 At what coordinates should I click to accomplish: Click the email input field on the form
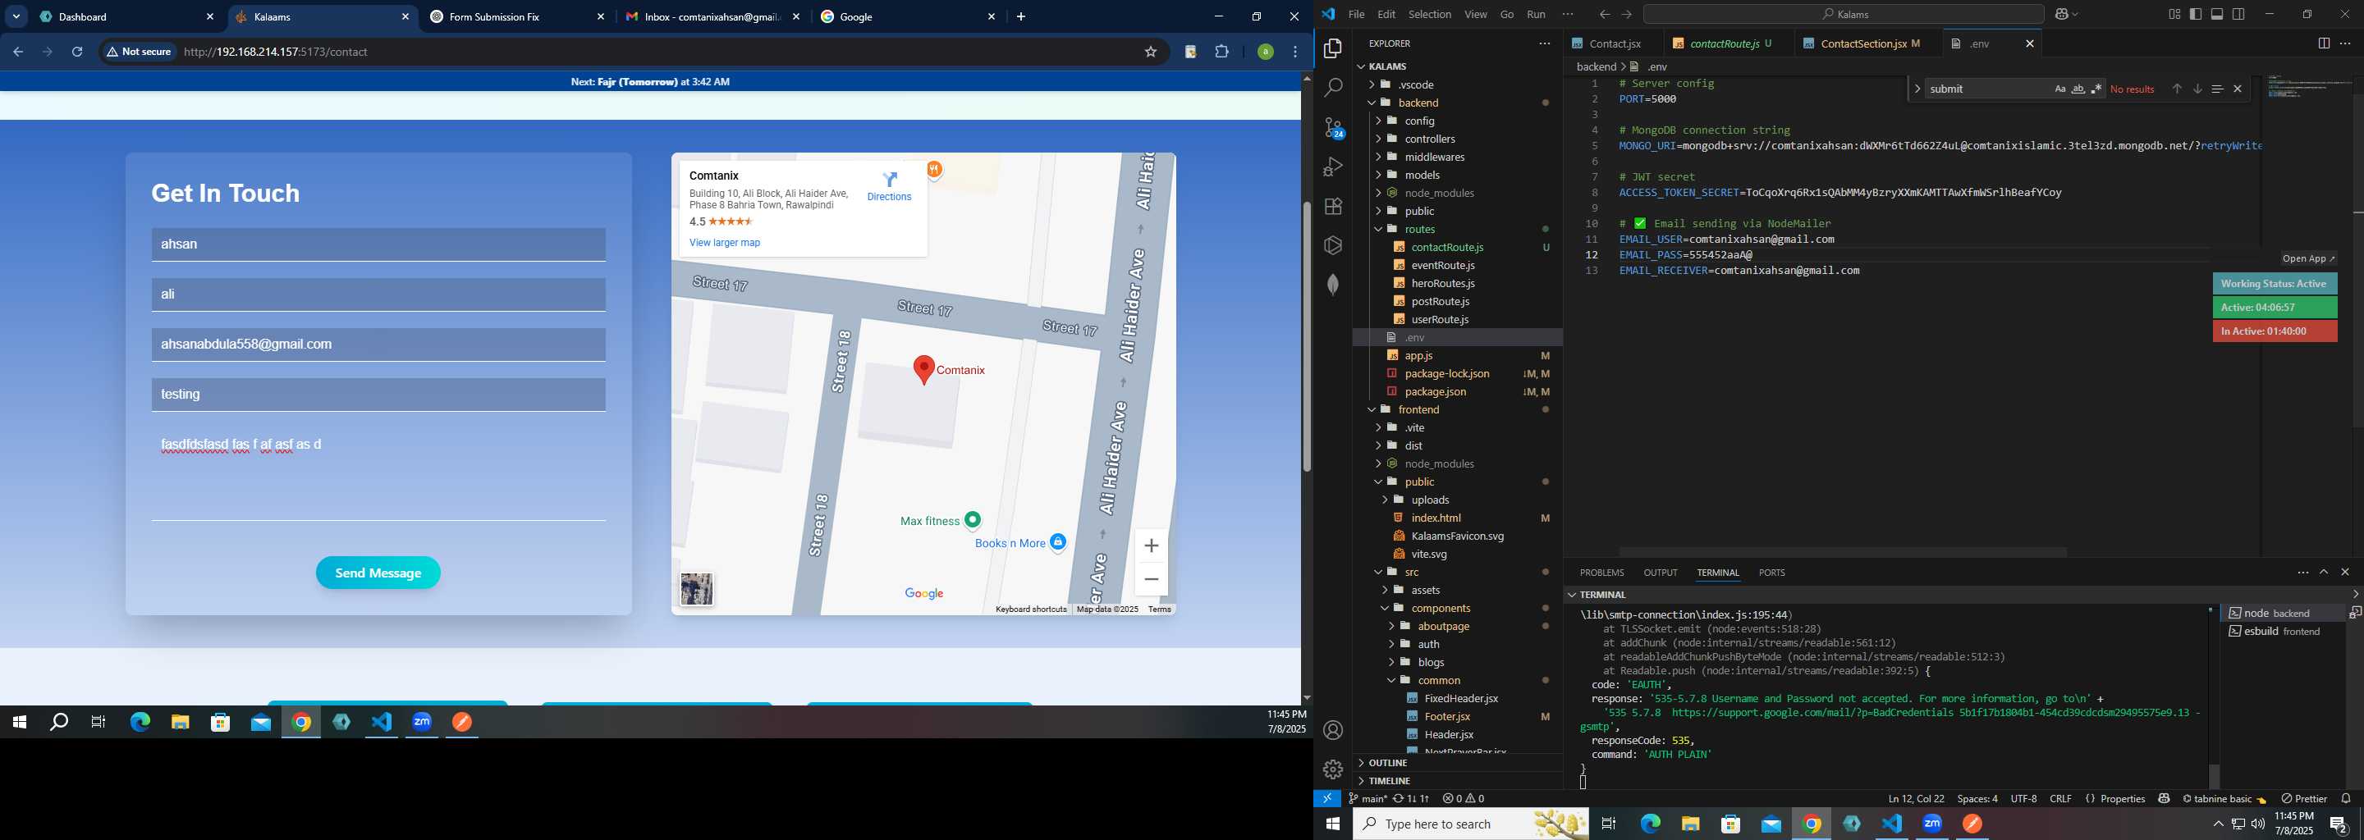coord(378,345)
